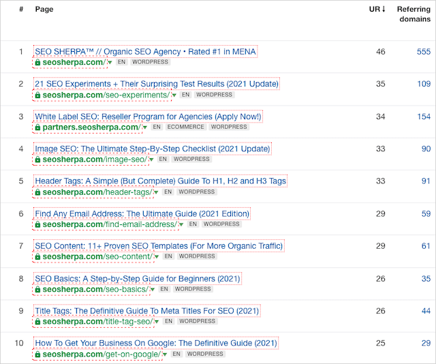This screenshot has height=364, width=436.
Task: Expand dropdown arrow next to title-tag-seo URL
Action: tap(157, 322)
